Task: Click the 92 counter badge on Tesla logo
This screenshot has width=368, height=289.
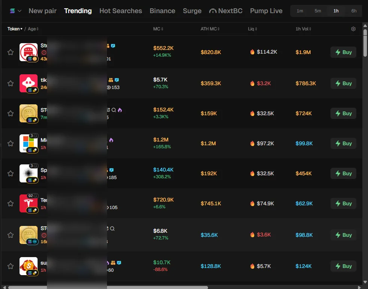Action: (x=33, y=196)
